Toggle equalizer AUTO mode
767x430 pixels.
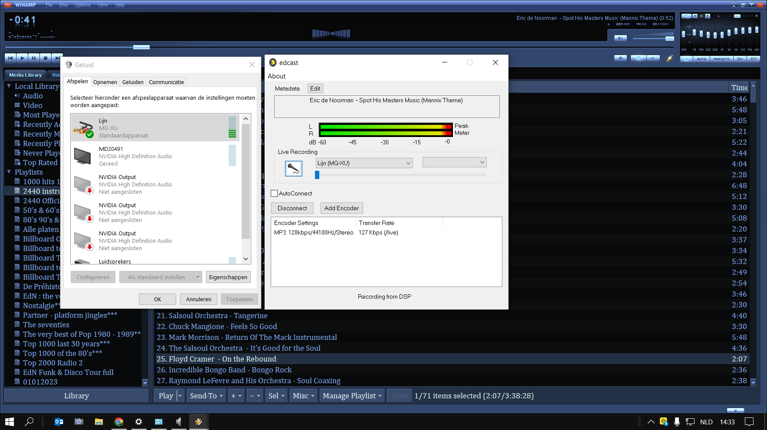[701, 59]
